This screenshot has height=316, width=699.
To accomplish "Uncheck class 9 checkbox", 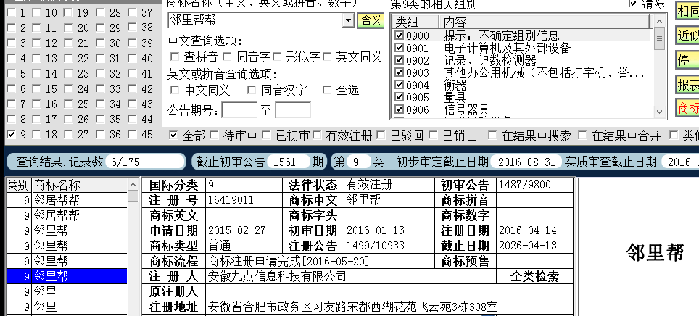I will pyautogui.click(x=11, y=135).
